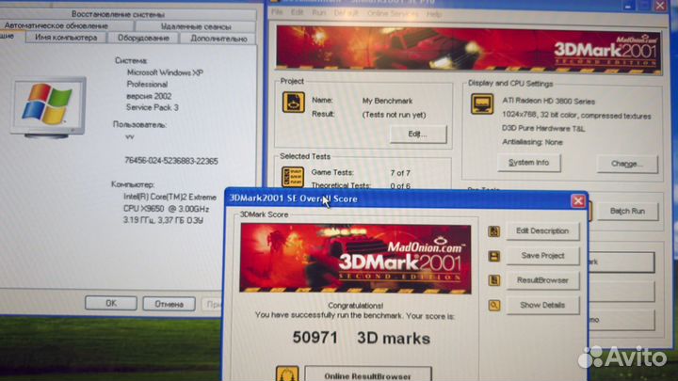Click the text 'Antialiasing: None'
The image size is (678, 381).
tap(532, 142)
